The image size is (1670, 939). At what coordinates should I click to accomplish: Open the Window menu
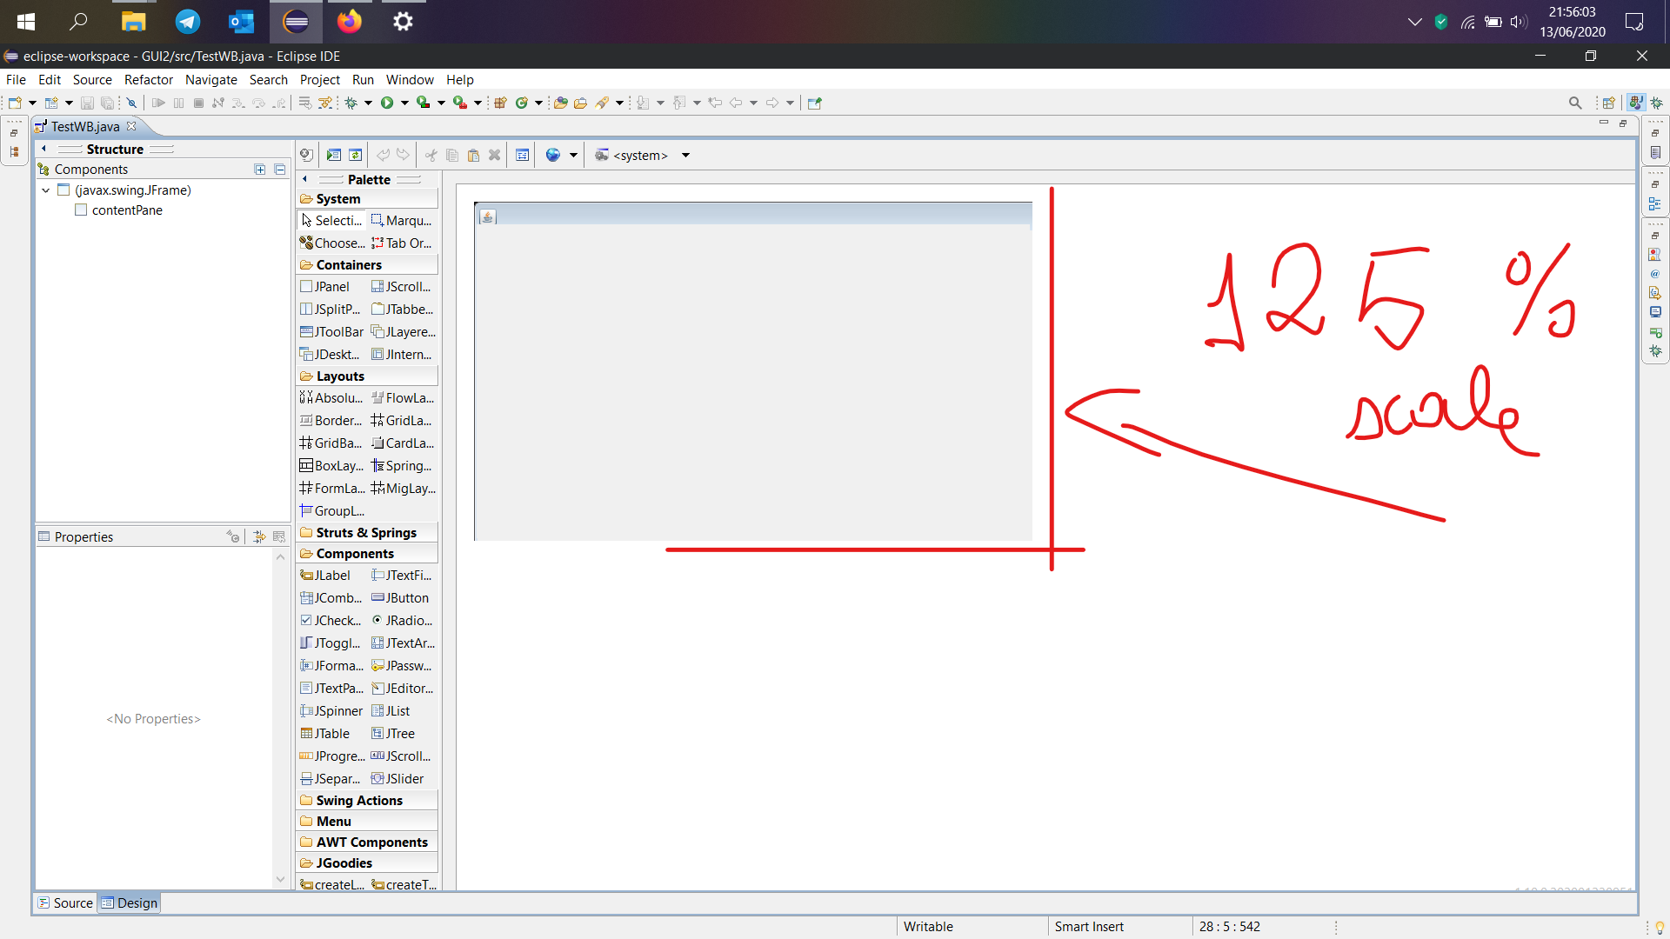click(410, 79)
